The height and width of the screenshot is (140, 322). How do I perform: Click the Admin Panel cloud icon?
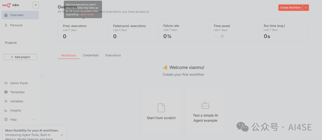coord(6,83)
